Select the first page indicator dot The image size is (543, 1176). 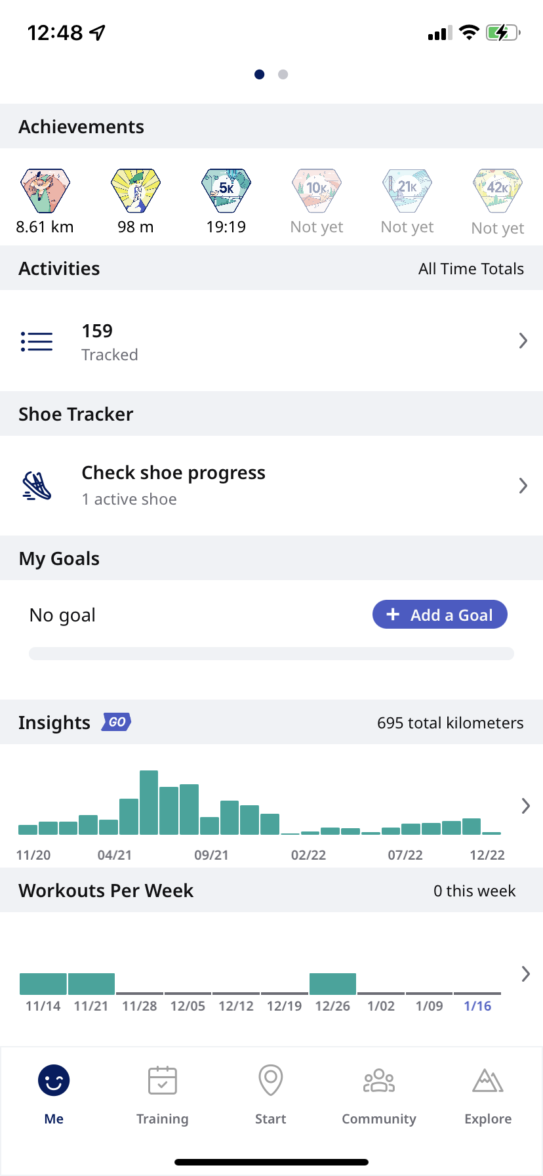coord(260,75)
